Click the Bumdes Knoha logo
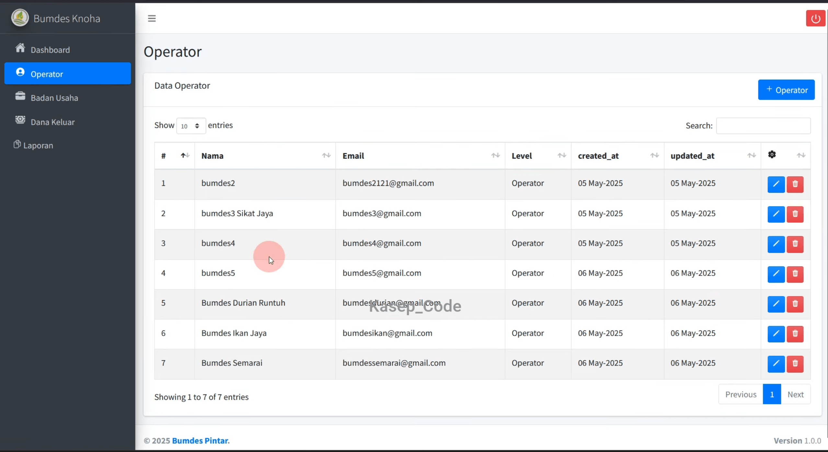 20,18
